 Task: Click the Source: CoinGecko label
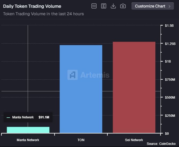[x=161, y=144]
